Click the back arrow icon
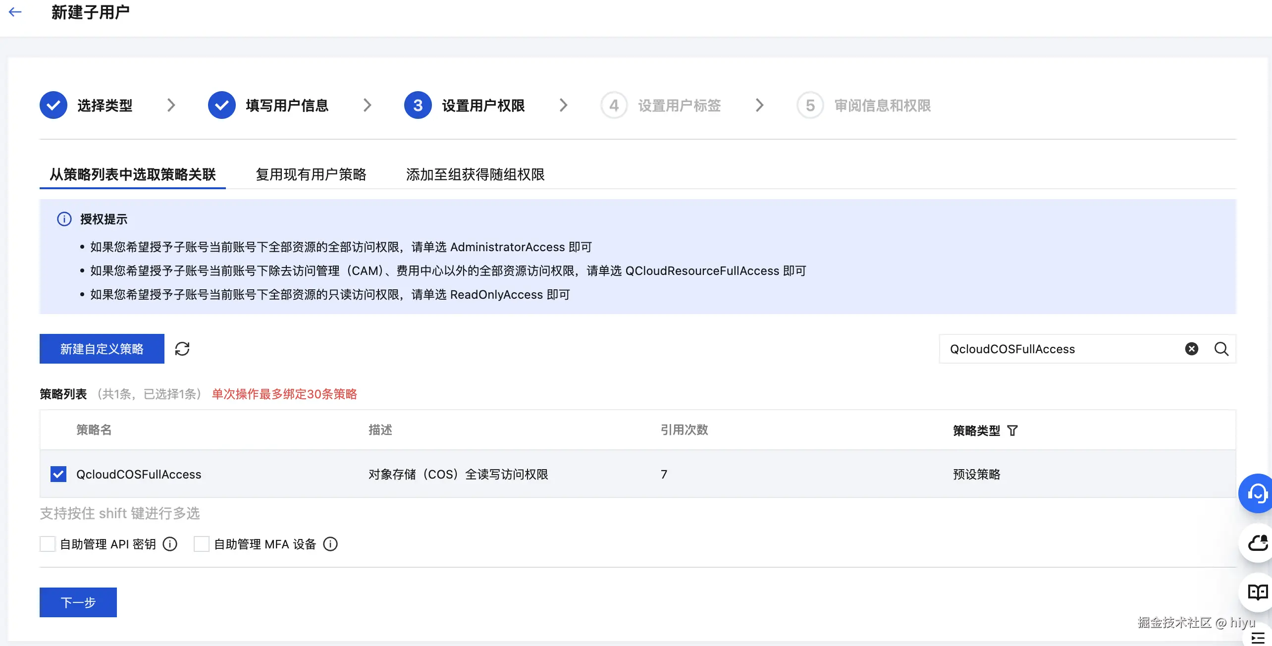Image resolution: width=1272 pixels, height=646 pixels. point(15,12)
